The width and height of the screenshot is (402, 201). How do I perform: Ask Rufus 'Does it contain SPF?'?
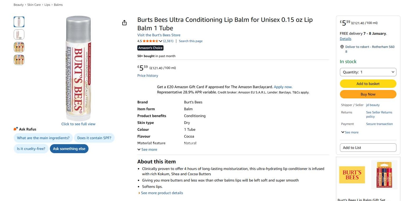[94, 138]
